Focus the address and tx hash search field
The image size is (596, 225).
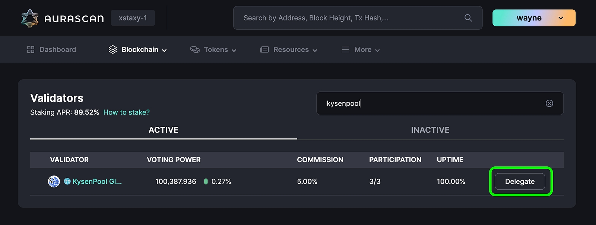350,18
